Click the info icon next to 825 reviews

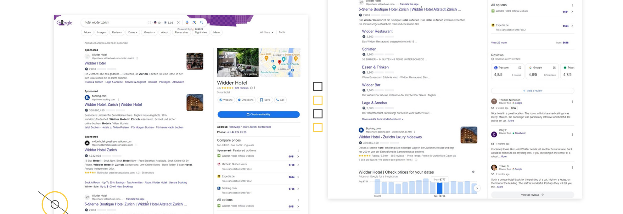pyautogui.click(x=251, y=88)
